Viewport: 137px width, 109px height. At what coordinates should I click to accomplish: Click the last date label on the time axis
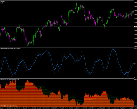(x=135, y=108)
